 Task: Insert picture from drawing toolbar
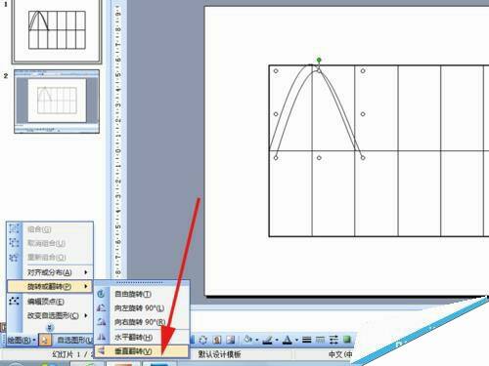click(231, 340)
